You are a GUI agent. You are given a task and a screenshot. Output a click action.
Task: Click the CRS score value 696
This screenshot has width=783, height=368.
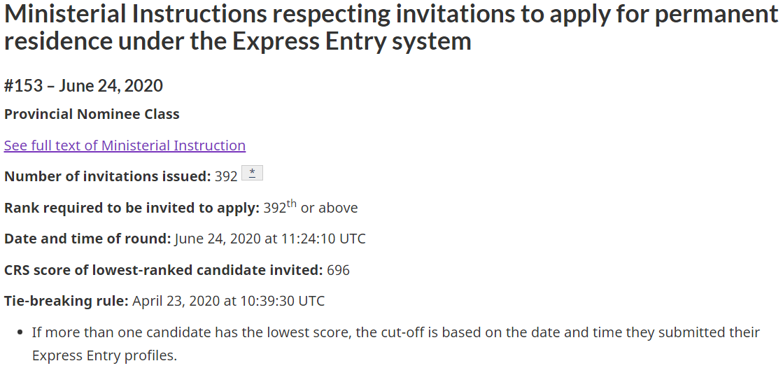[x=338, y=270]
